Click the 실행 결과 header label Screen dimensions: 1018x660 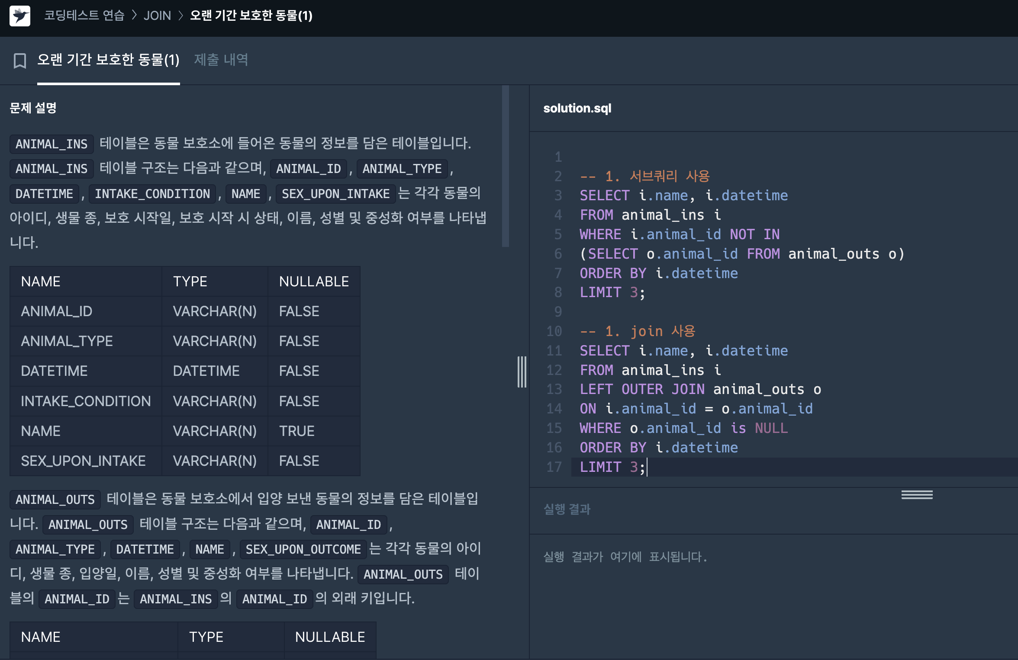point(567,509)
